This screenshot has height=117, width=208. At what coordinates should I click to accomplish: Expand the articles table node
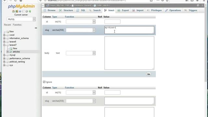coord(8,52)
